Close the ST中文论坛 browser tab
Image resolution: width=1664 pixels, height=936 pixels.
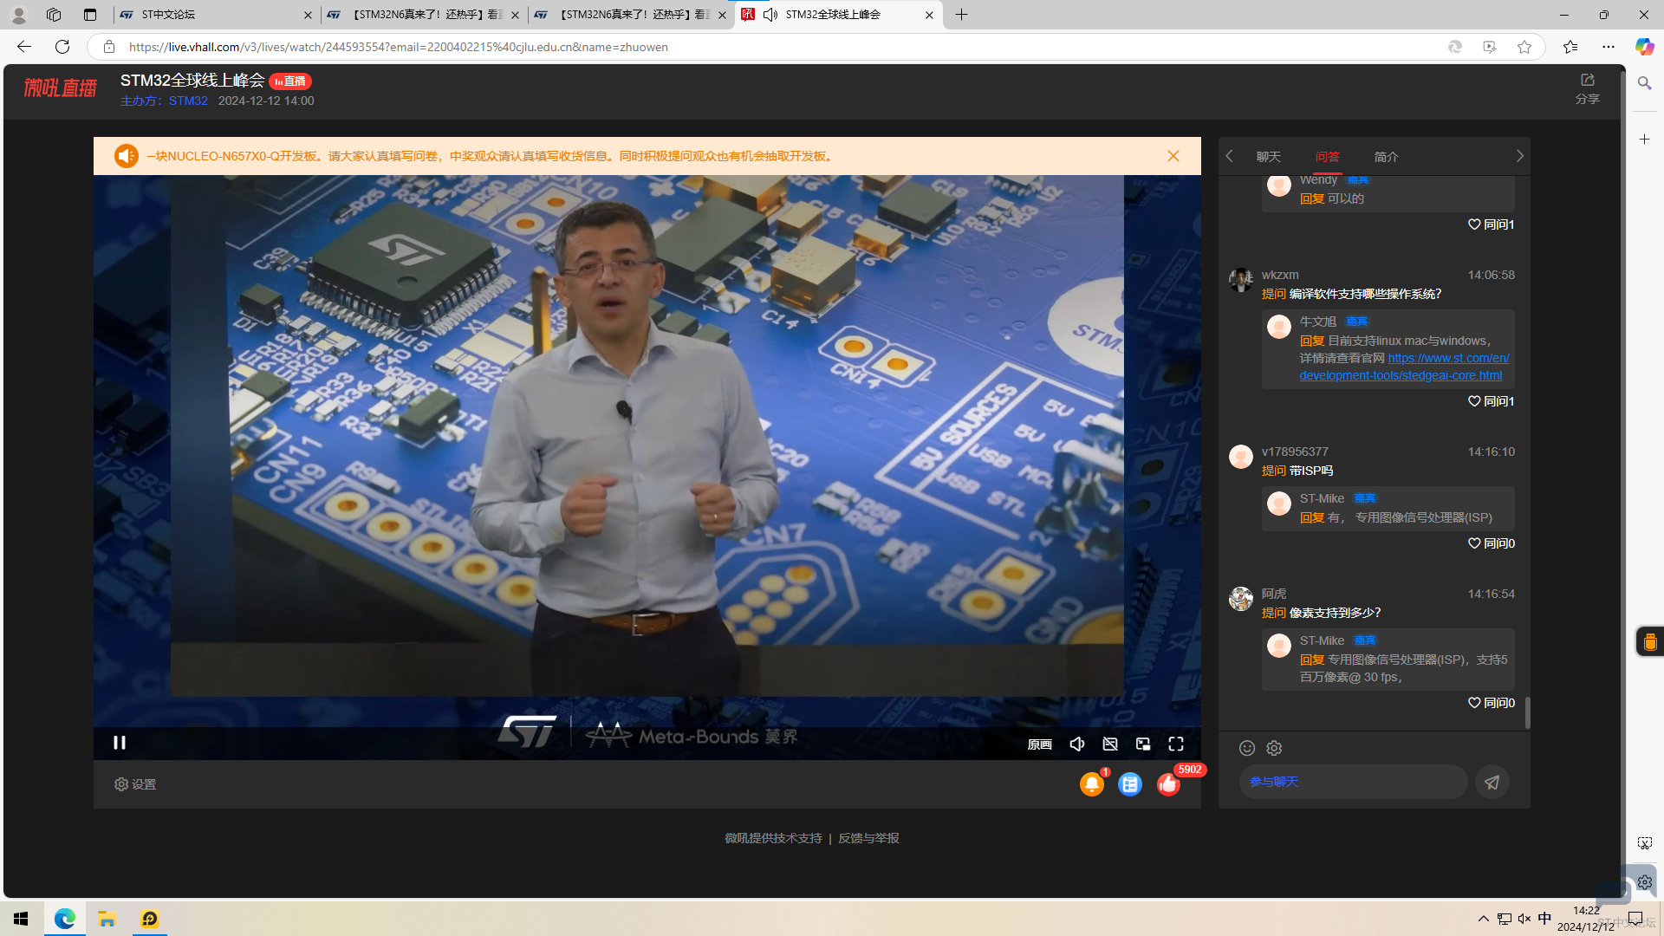(x=308, y=15)
